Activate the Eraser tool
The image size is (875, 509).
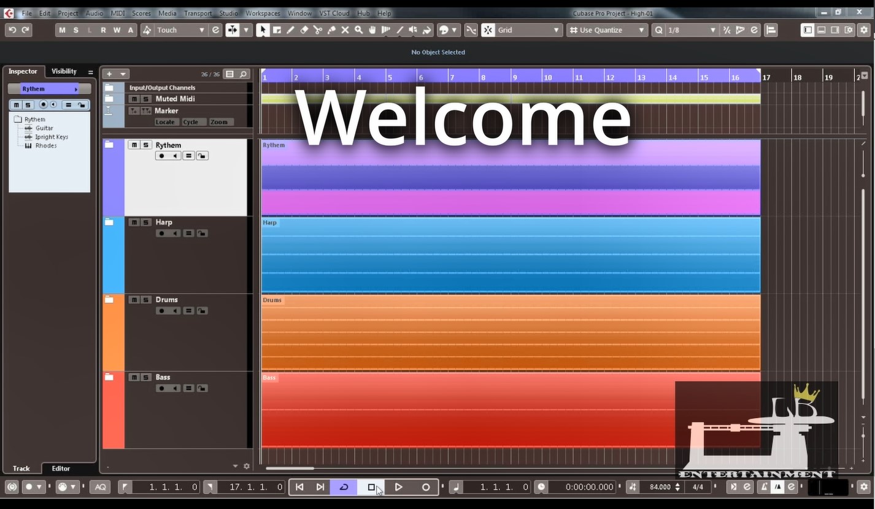point(304,29)
